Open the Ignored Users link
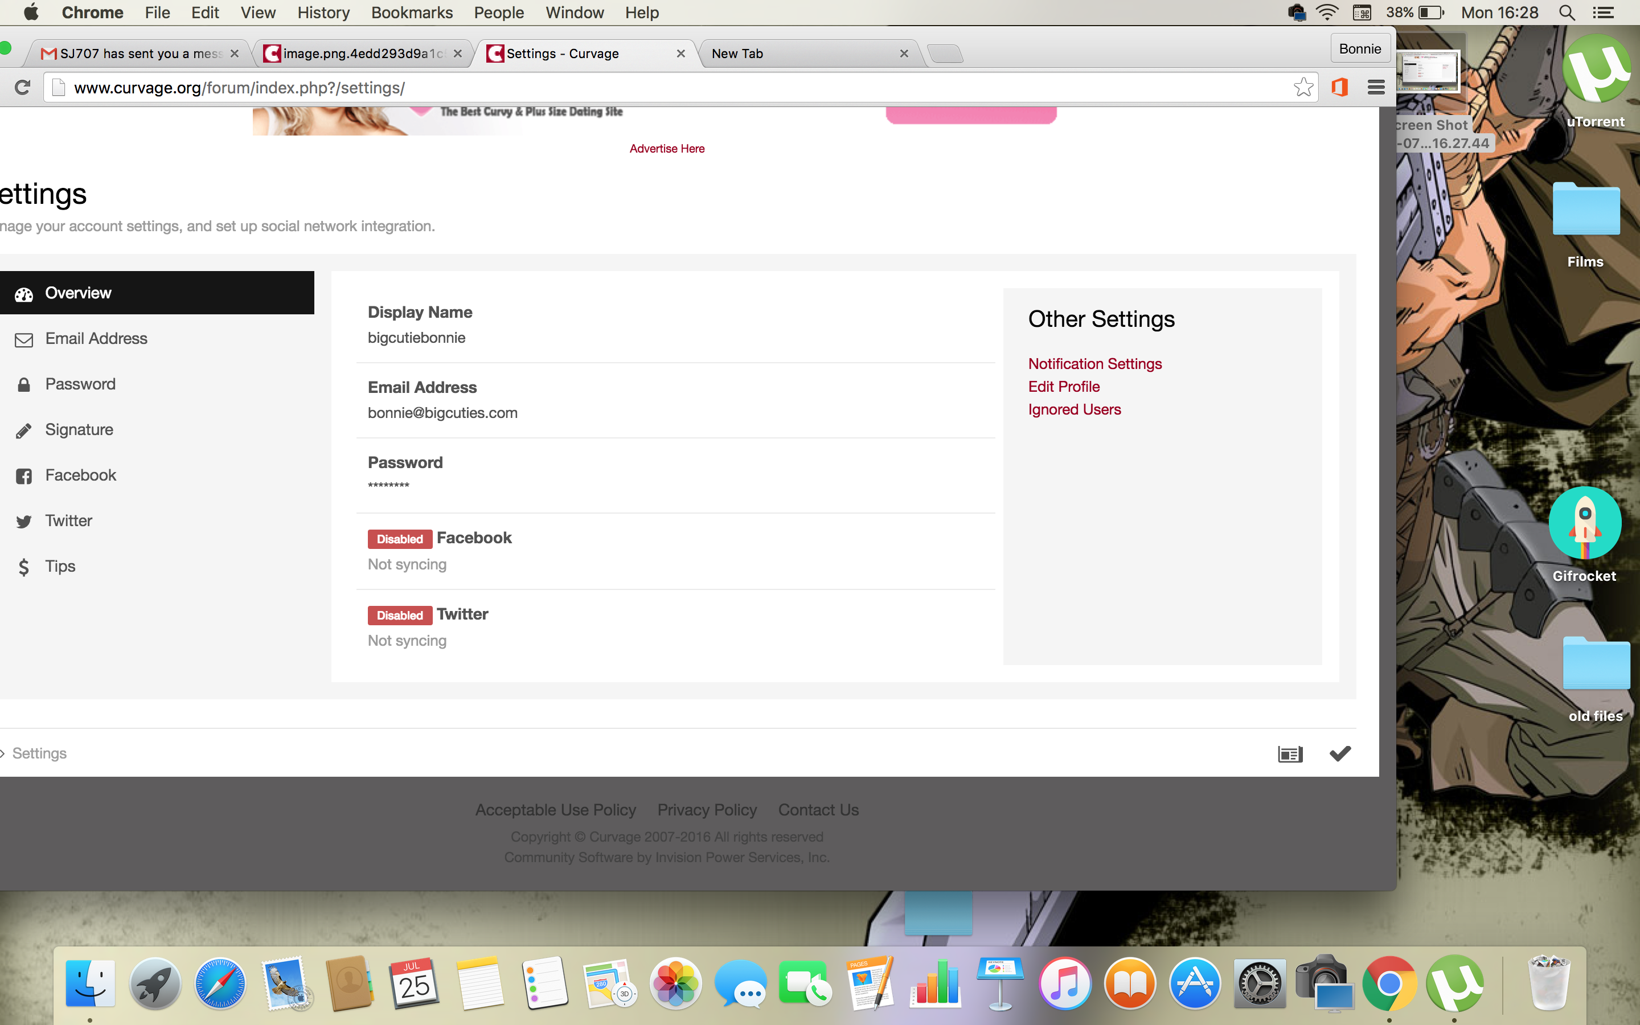The height and width of the screenshot is (1025, 1640). click(x=1074, y=409)
